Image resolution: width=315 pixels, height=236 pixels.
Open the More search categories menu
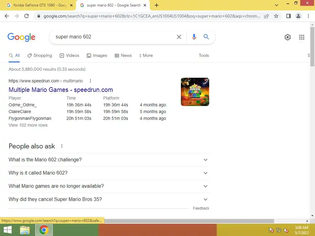tap(146, 56)
